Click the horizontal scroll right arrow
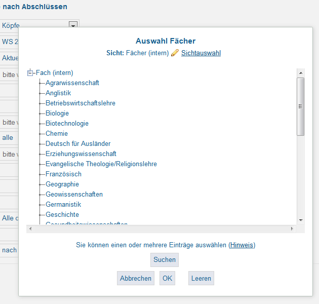319x304 pixels. 292,229
